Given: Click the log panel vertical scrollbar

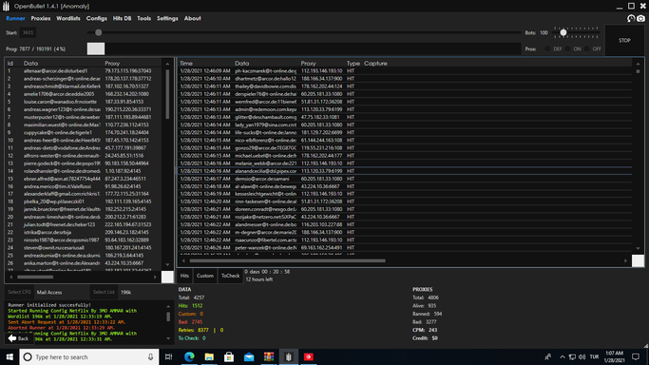Looking at the screenshot, I should 168,317.
